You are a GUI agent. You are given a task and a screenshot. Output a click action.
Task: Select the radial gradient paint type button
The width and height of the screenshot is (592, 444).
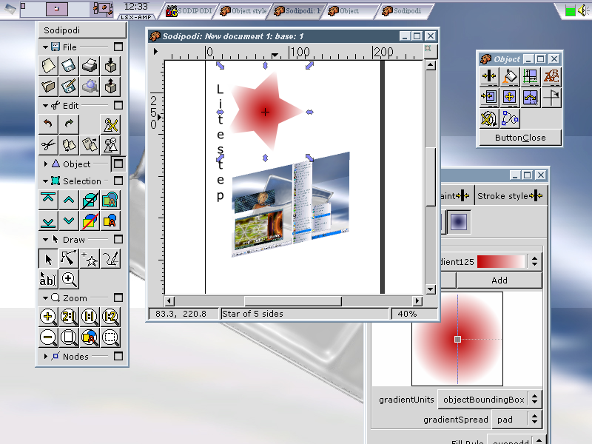click(458, 221)
